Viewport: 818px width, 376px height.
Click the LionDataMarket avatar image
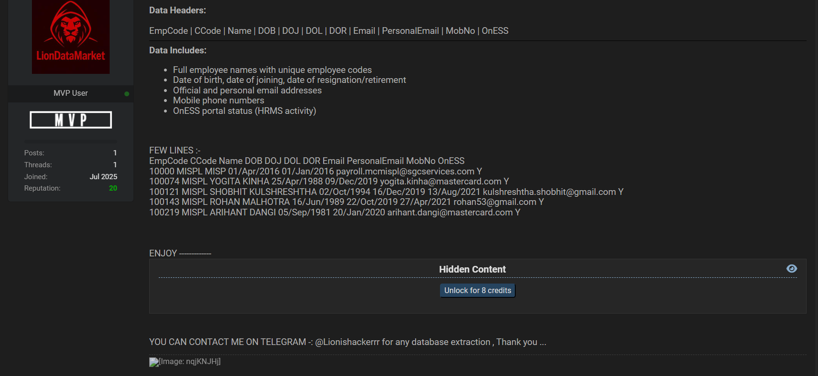point(71,37)
